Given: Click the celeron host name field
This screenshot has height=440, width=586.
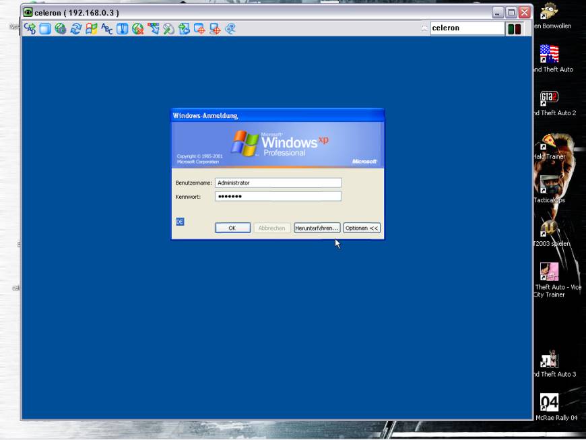Looking at the screenshot, I should click(x=467, y=28).
